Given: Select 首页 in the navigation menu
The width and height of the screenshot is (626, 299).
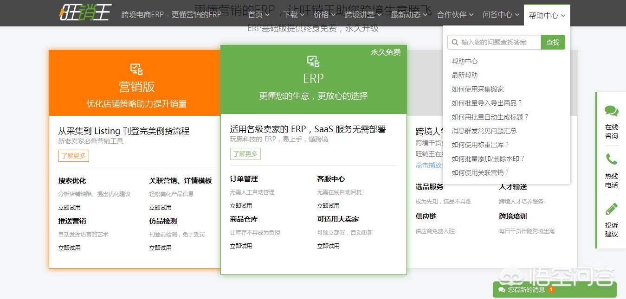Looking at the screenshot, I should [256, 14].
